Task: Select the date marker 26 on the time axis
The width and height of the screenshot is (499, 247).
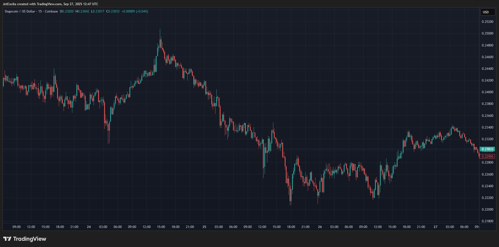Action: 320,227
